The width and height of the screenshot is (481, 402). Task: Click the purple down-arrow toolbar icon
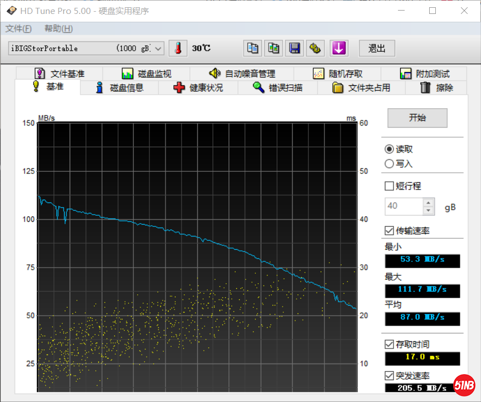coord(338,49)
